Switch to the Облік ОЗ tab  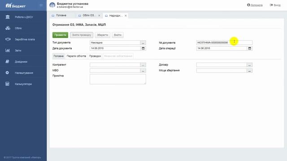tap(89, 16)
